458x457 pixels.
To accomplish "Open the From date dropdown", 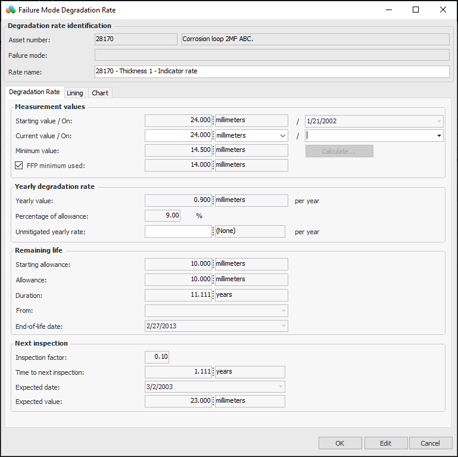I will point(282,310).
